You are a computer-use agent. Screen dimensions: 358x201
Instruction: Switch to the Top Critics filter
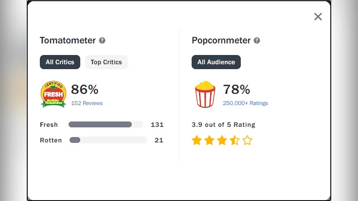(x=106, y=62)
